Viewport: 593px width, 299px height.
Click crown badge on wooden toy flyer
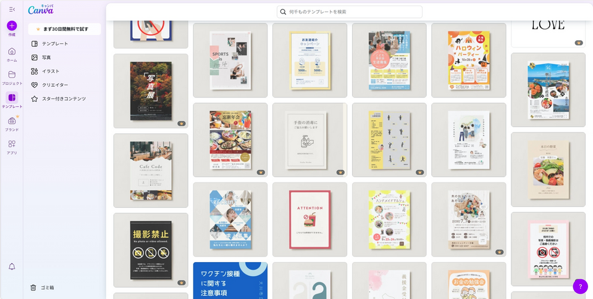coord(499,252)
